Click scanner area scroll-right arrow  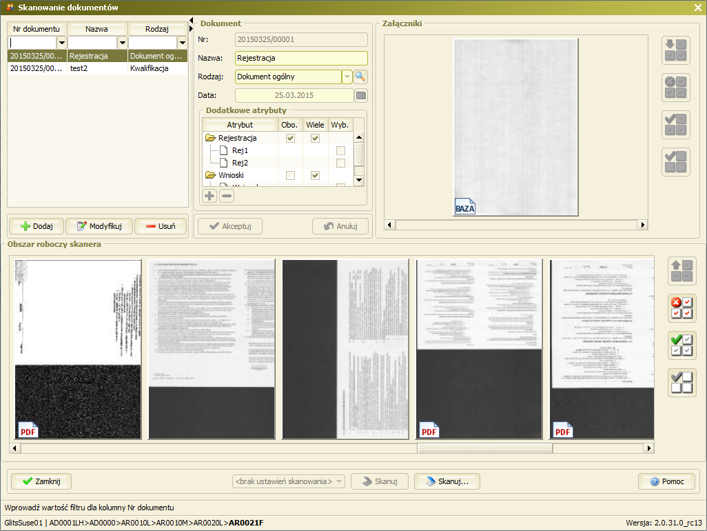649,448
